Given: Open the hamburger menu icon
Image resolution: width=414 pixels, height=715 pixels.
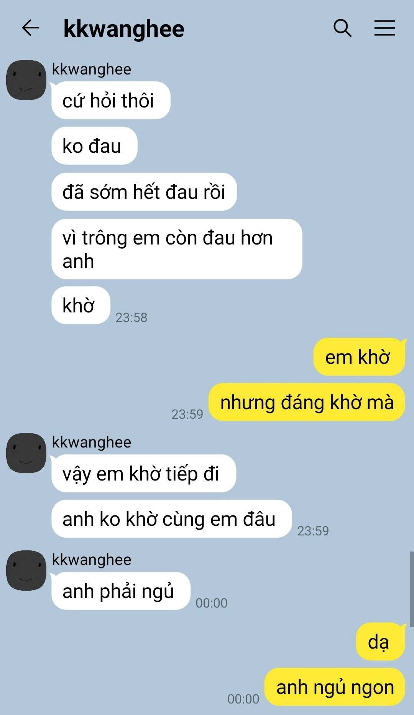Looking at the screenshot, I should [x=384, y=28].
